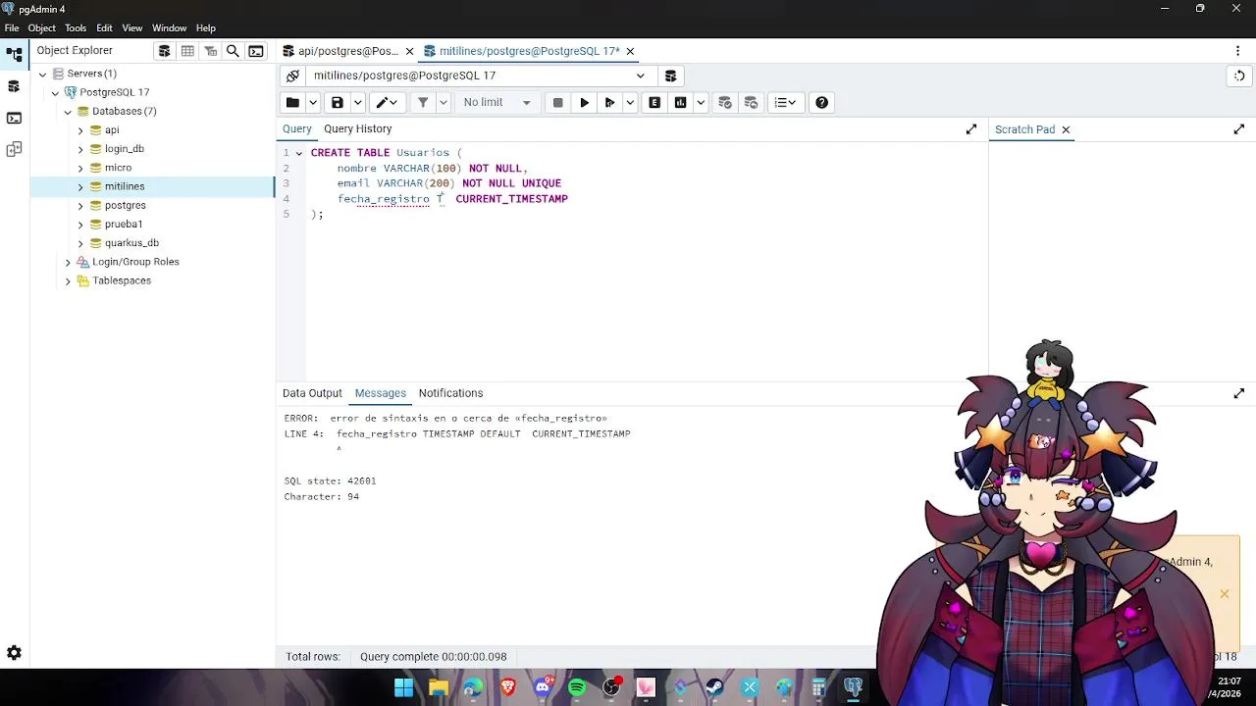Open execute options dropdown arrow
Viewport: 1256px width, 706px height.
pos(630,102)
